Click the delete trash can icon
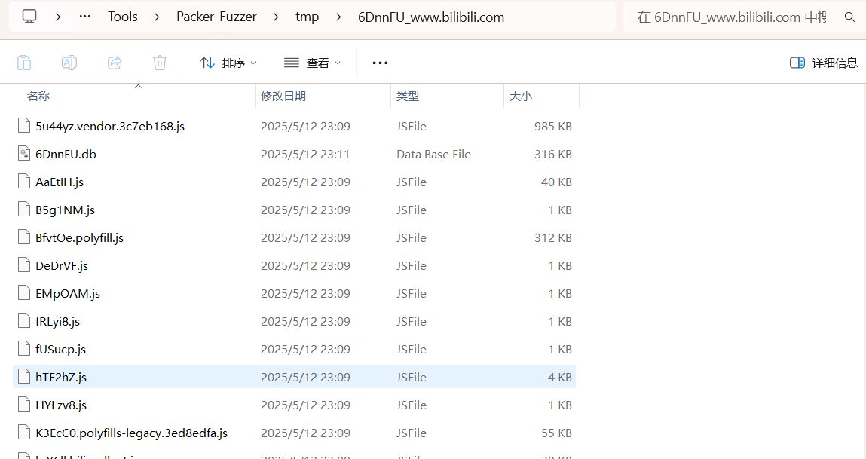 pos(160,63)
